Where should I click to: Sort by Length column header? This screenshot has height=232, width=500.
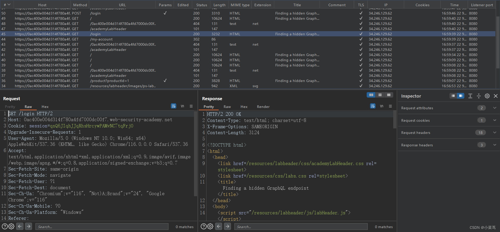220,5
